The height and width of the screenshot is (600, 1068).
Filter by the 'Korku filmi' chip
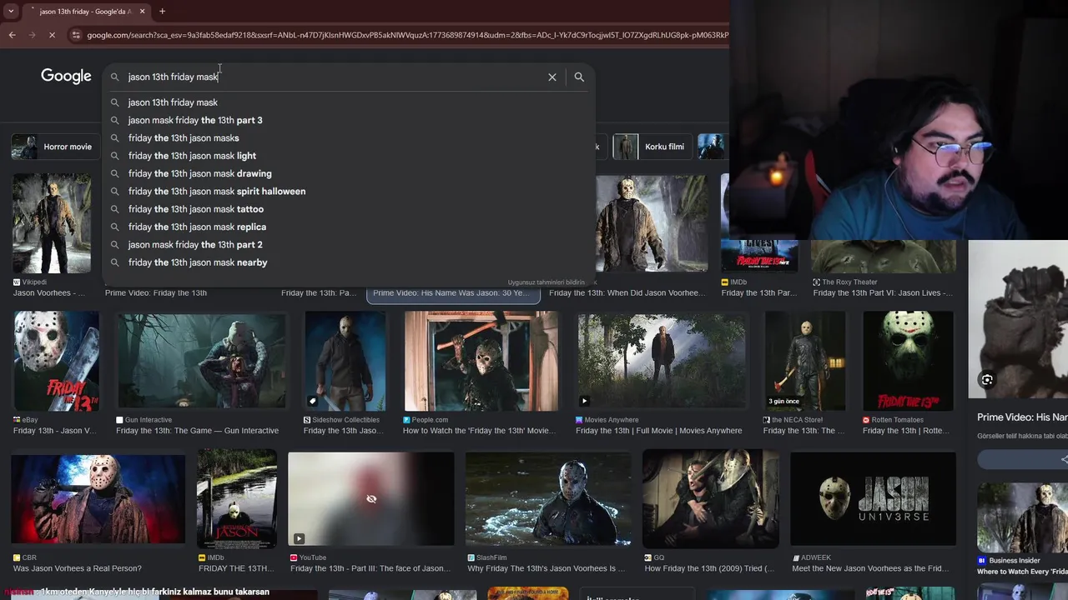coord(651,147)
